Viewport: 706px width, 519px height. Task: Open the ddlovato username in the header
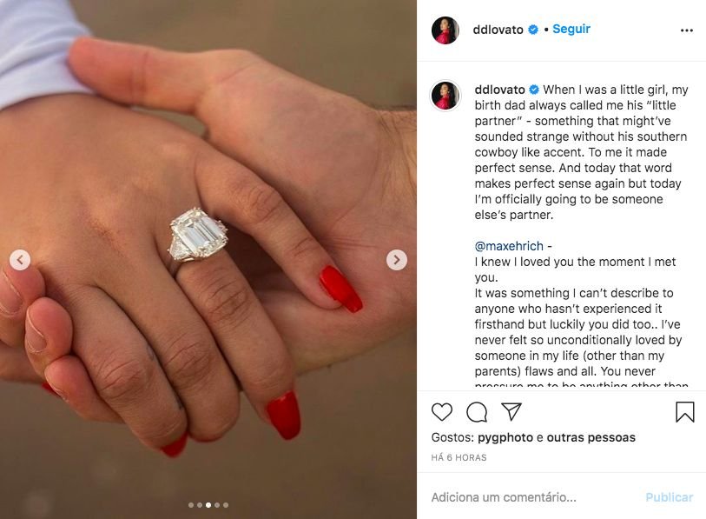(498, 30)
